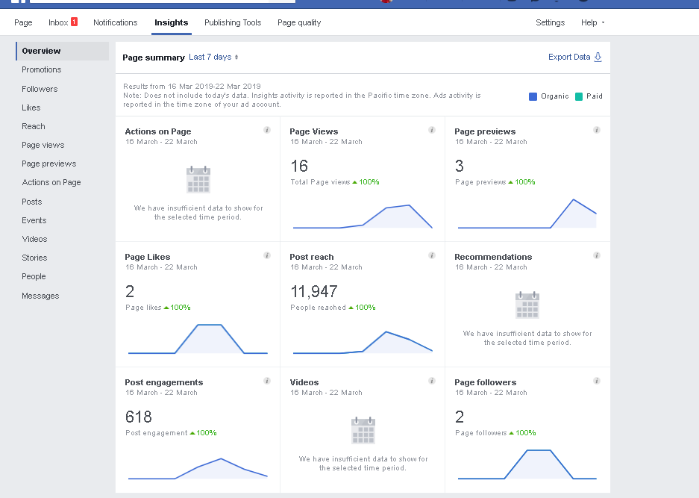Click the Post engagements trend chart

click(x=198, y=469)
